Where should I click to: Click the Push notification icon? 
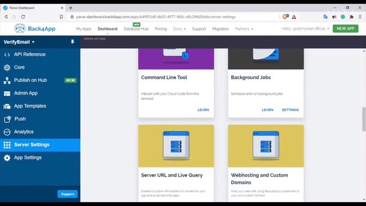7,119
